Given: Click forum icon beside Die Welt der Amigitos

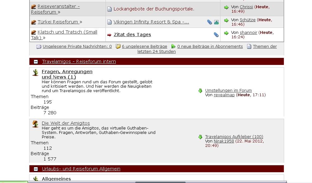Looking at the screenshot, I should 35,124.
